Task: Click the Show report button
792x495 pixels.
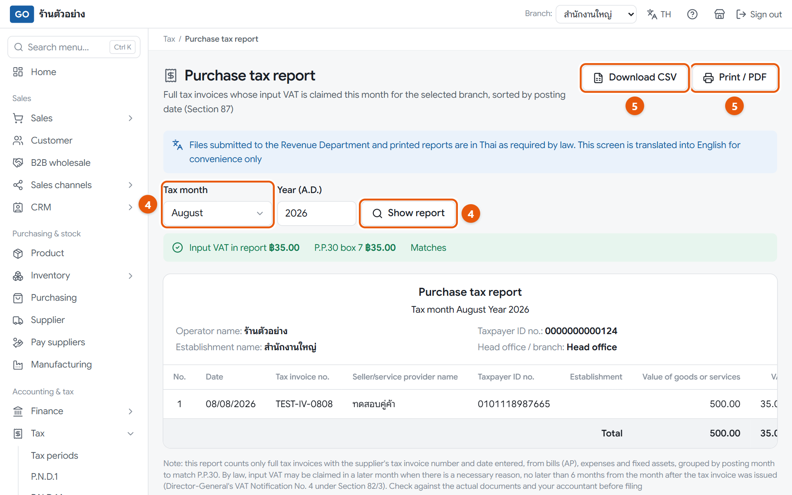Action: 408,213
